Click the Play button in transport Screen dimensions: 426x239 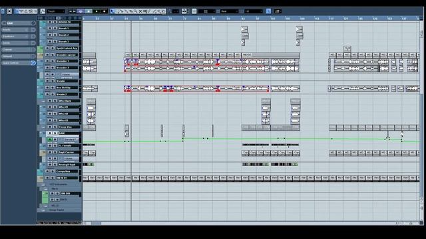pos(97,11)
